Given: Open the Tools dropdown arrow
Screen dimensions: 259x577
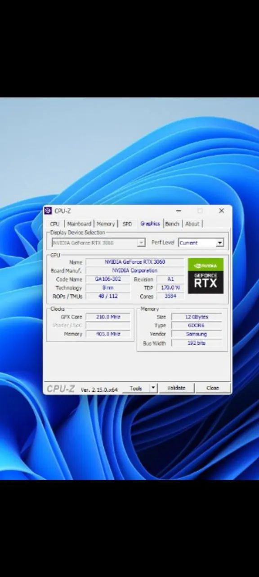Looking at the screenshot, I should (153, 388).
